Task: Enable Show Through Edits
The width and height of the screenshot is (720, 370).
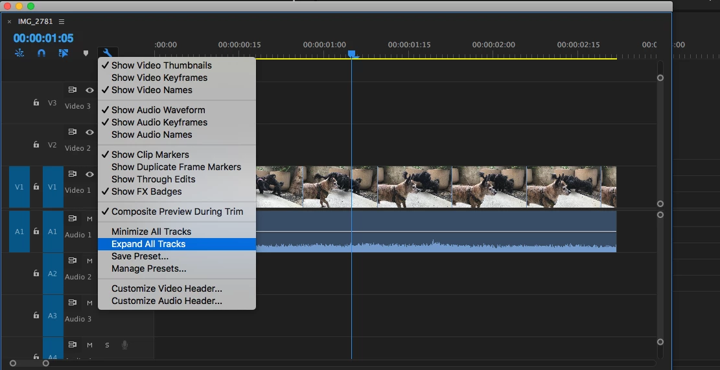Action: (x=177, y=179)
